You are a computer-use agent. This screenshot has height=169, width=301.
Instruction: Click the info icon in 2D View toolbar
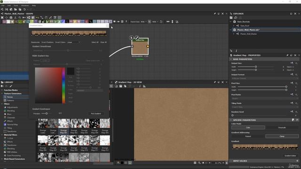pos(140,86)
